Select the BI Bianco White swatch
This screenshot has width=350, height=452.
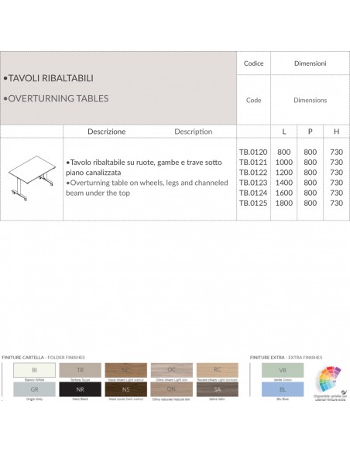point(34,370)
